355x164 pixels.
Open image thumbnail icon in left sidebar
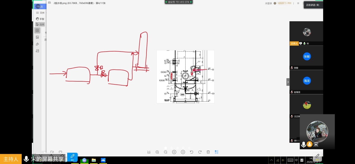coord(37,37)
